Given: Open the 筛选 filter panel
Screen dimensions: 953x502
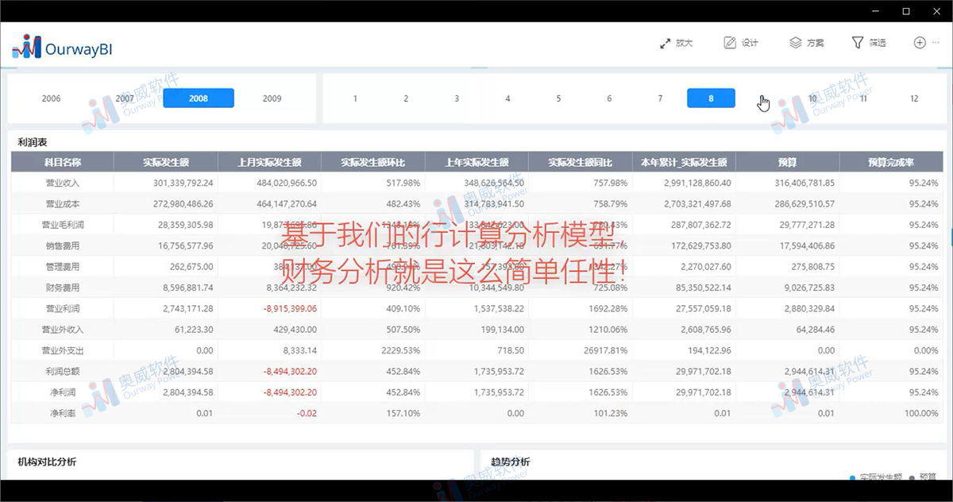Looking at the screenshot, I should 868,43.
